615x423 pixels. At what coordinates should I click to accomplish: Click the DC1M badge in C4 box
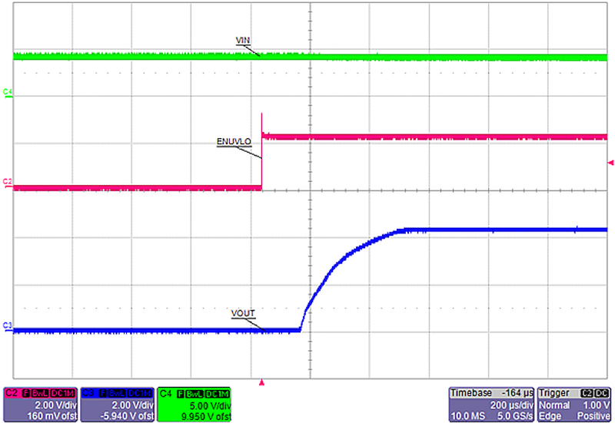(217, 393)
